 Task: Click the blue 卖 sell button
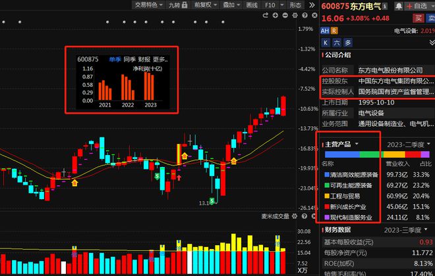pyautogui.click(x=430, y=18)
